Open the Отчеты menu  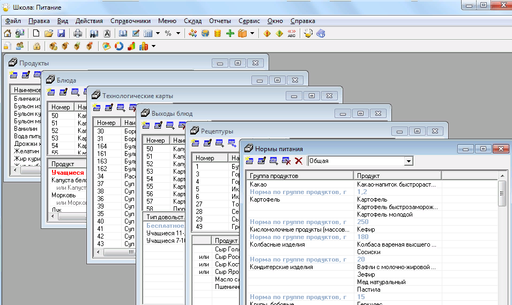coord(220,21)
